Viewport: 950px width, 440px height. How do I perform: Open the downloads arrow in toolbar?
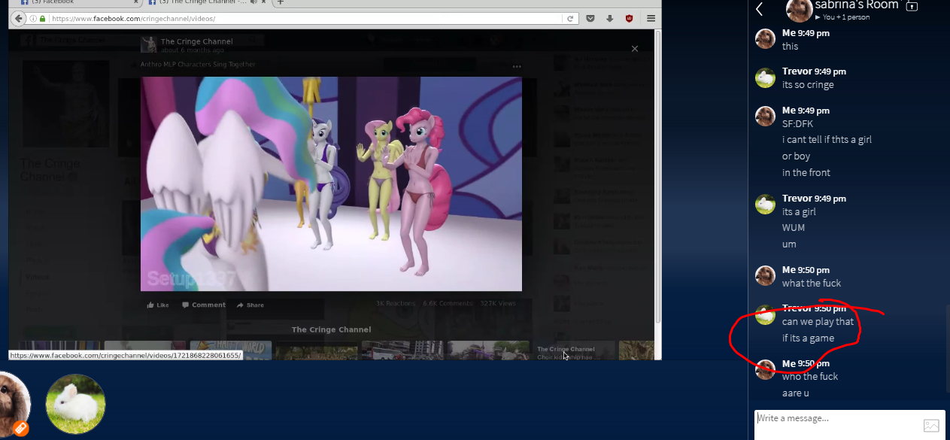pyautogui.click(x=609, y=18)
